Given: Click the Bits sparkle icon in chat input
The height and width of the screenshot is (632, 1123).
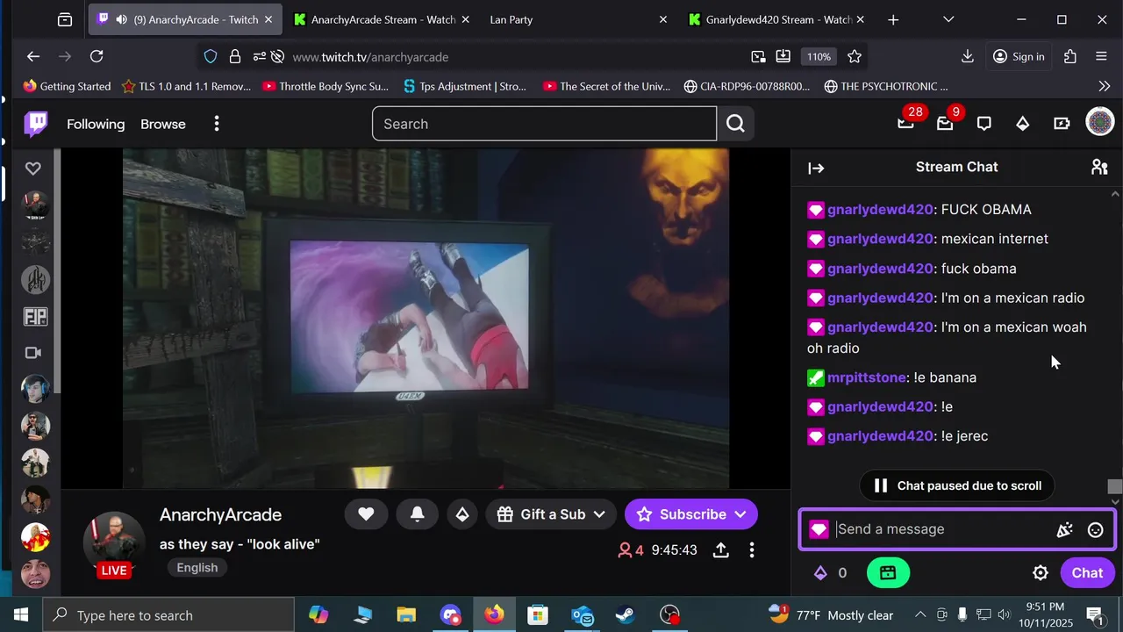Looking at the screenshot, I should (1064, 529).
